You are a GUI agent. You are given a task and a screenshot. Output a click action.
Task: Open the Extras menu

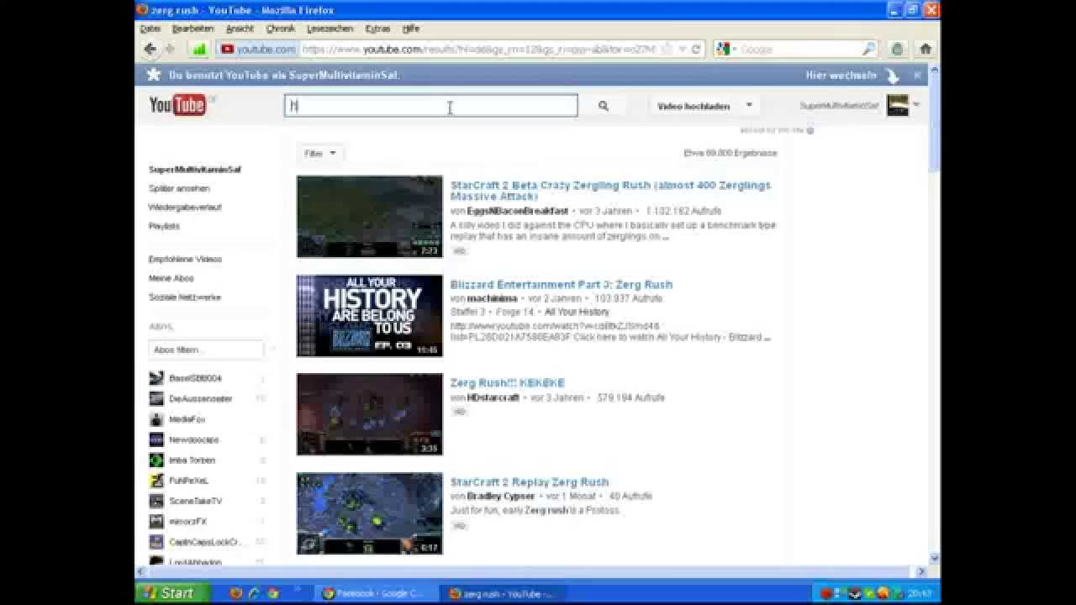tap(377, 29)
